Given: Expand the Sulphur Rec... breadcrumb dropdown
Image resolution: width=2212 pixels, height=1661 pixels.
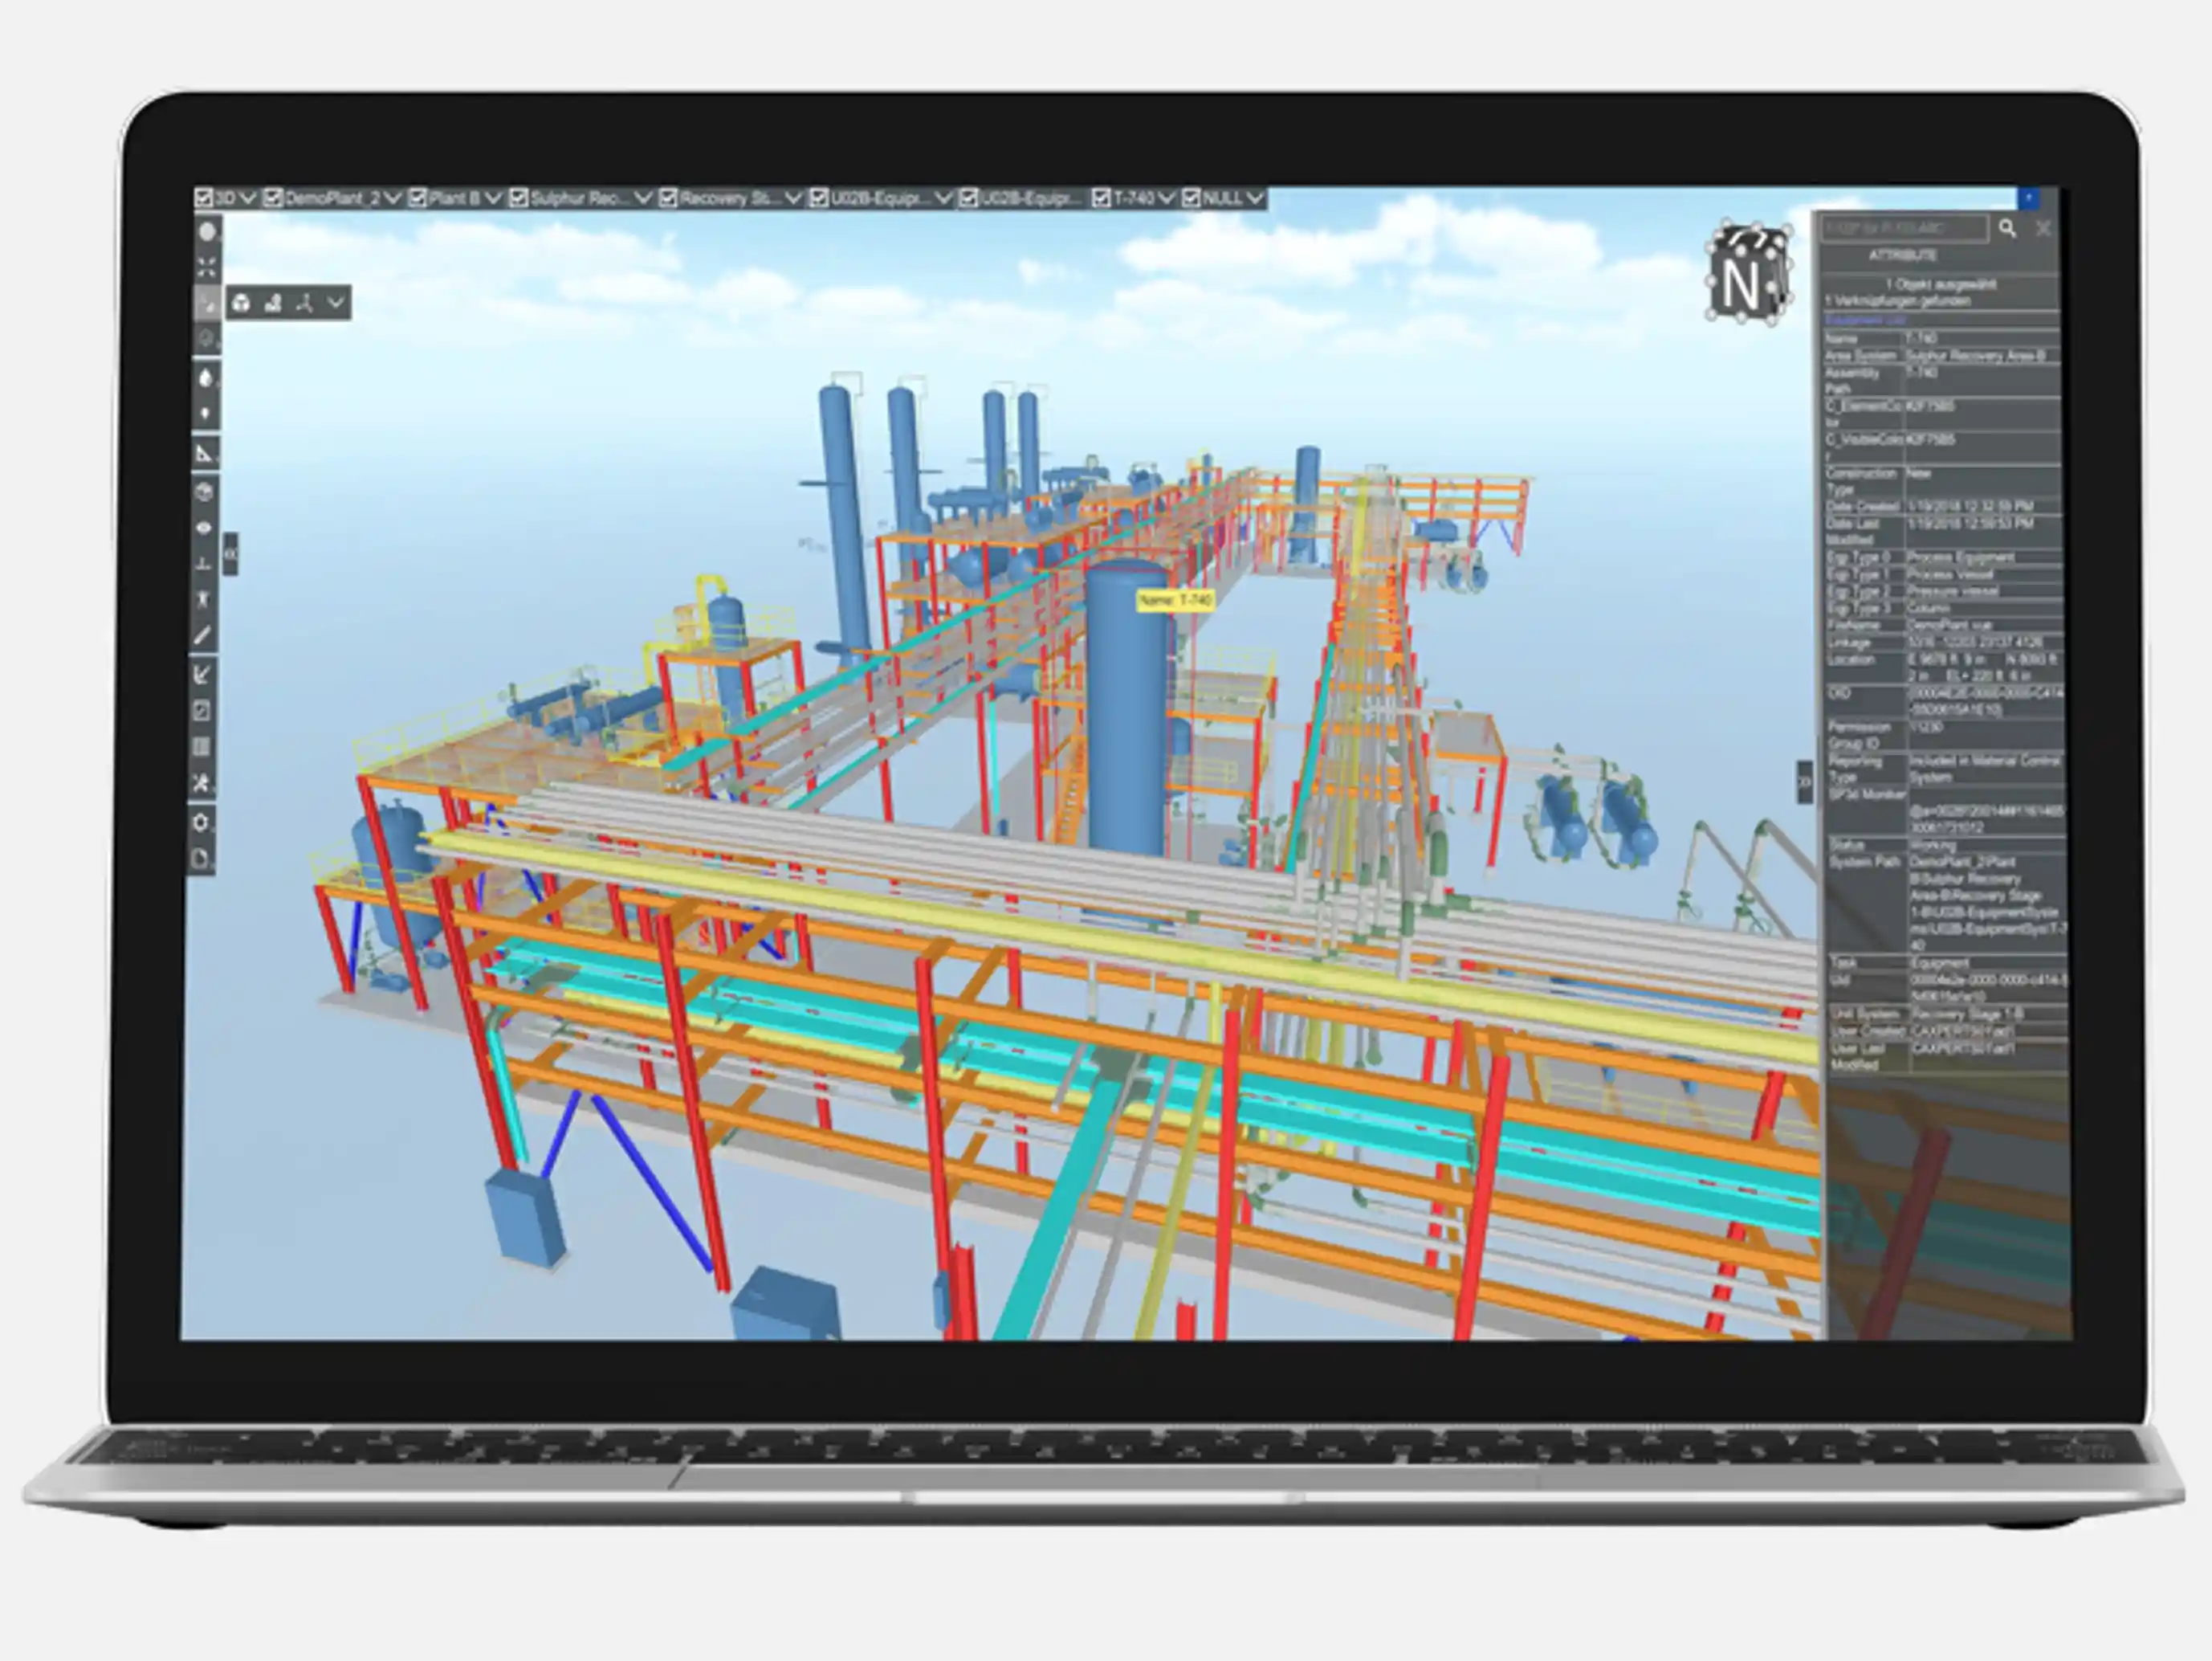Looking at the screenshot, I should [x=643, y=198].
